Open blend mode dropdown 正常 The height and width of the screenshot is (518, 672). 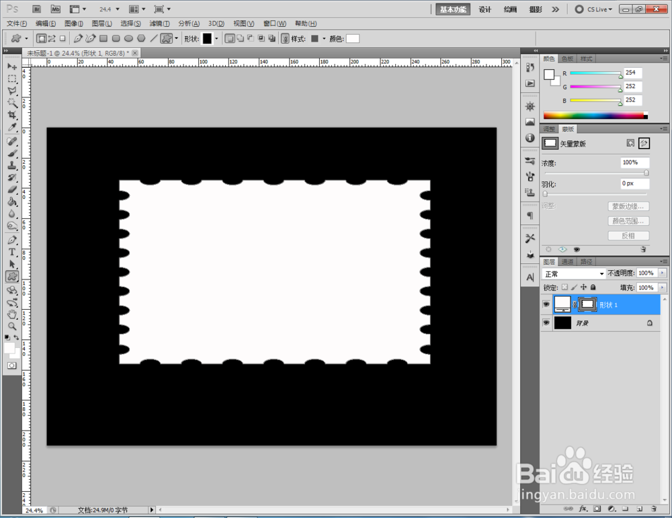tap(574, 273)
